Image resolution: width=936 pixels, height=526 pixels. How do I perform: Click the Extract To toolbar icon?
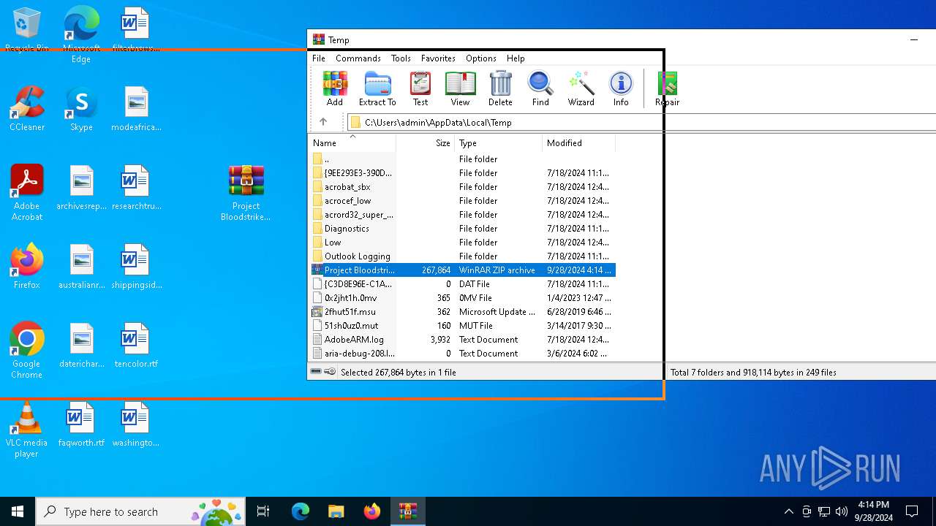point(377,88)
